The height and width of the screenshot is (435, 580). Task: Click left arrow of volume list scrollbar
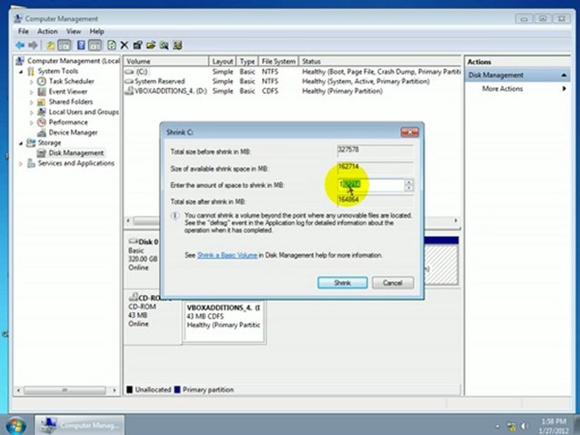pyautogui.click(x=128, y=221)
